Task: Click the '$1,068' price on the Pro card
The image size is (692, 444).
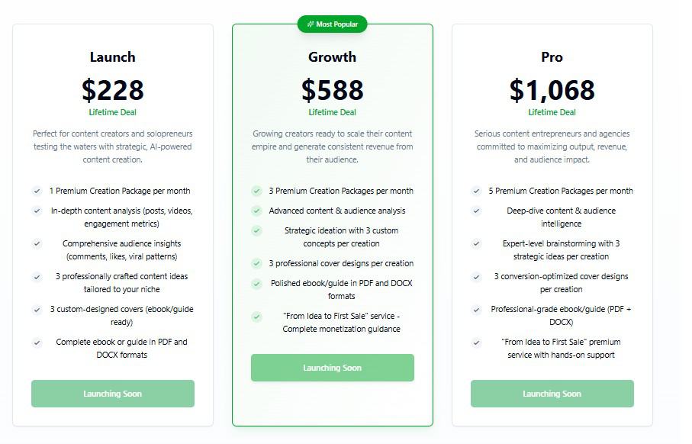Action: tap(552, 91)
